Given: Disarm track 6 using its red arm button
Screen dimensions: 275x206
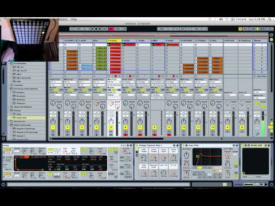Looking at the screenshot, I should pyautogui.click(x=125, y=134).
